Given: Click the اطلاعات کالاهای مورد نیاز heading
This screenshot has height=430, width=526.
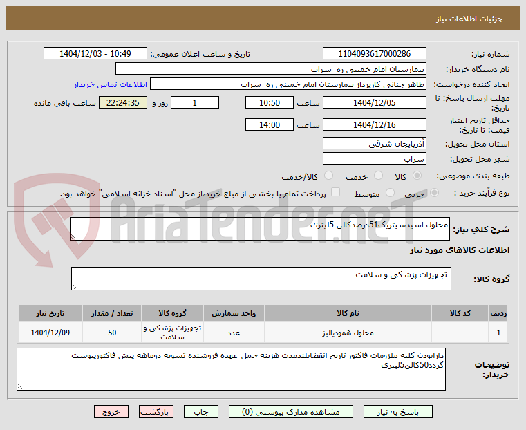Looking at the screenshot, I should pos(460,250).
